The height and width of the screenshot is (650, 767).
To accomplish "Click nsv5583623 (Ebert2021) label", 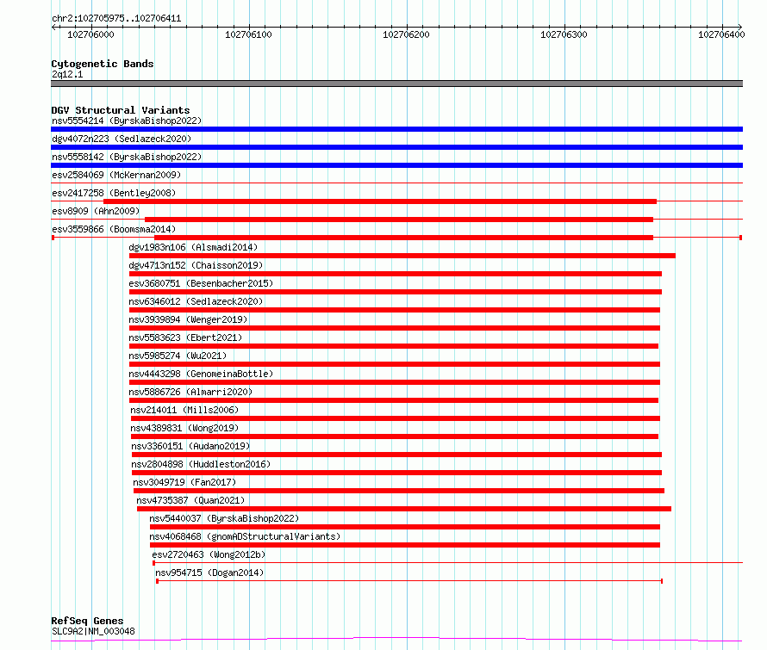I will 185,337.
